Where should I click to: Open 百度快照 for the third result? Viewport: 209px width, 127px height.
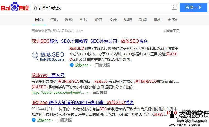click(x=65, y=120)
